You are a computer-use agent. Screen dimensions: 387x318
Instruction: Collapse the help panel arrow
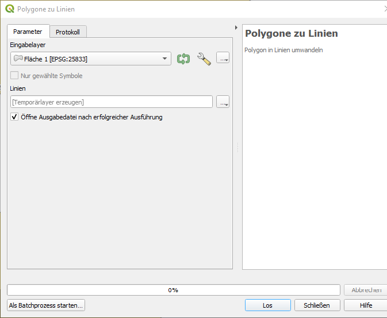click(236, 27)
